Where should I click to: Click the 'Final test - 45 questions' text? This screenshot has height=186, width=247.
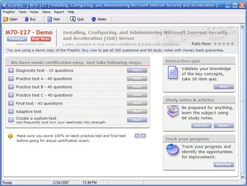(x=39, y=104)
